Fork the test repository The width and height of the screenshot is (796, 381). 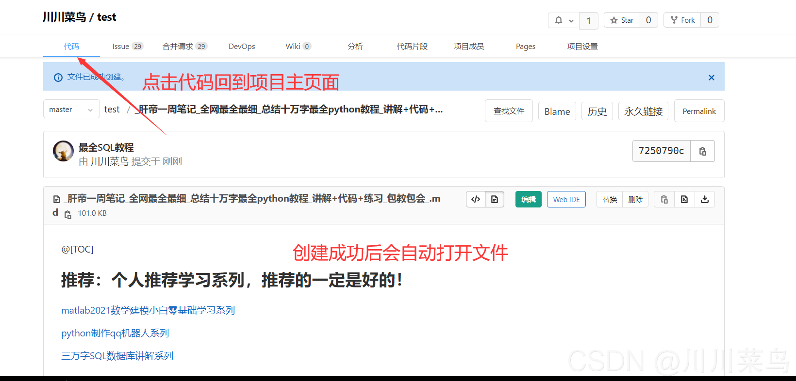pos(682,20)
